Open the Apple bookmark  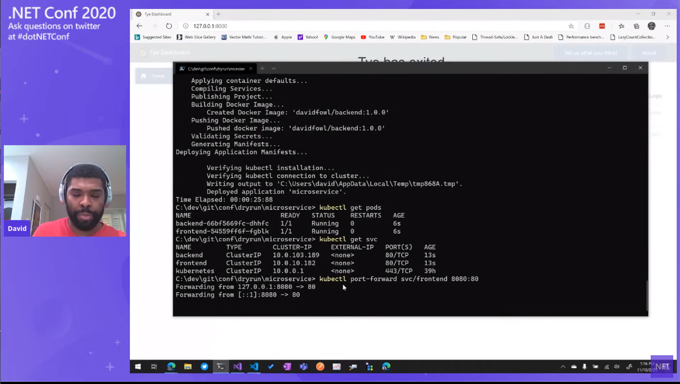[x=283, y=37]
